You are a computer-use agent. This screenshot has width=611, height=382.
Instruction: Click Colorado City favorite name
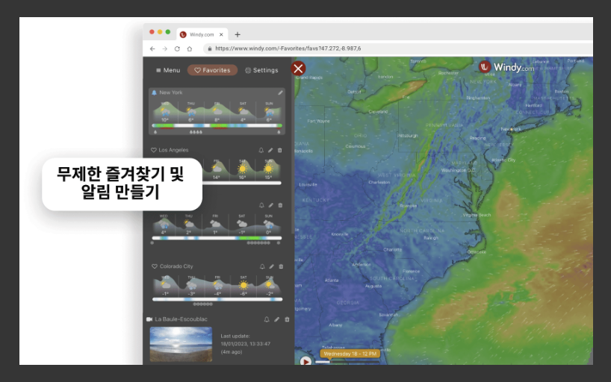pos(176,266)
